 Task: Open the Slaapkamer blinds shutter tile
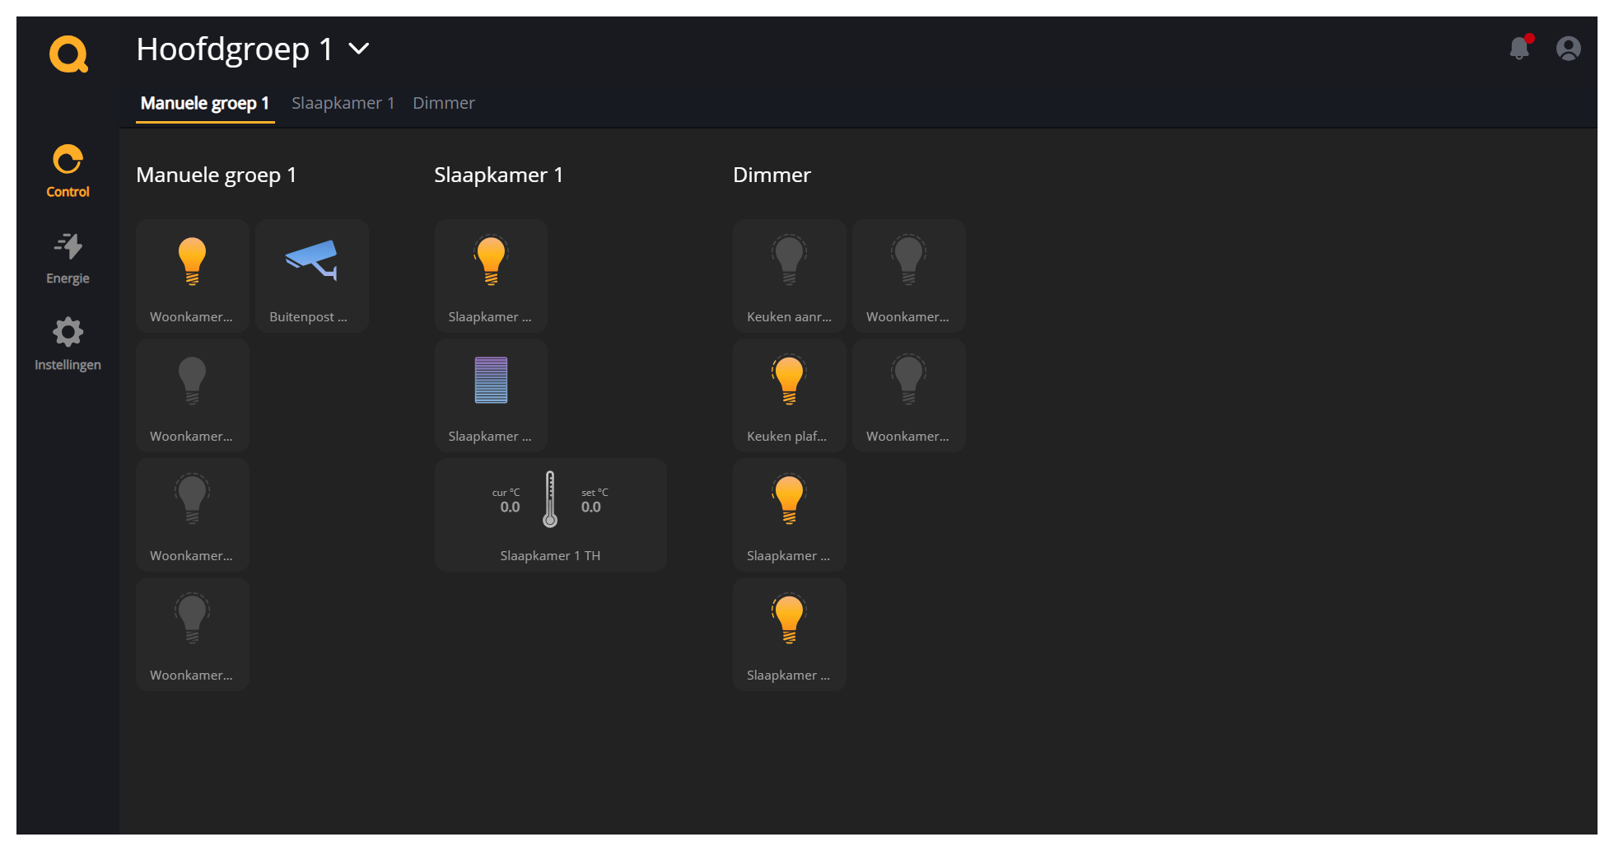[491, 395]
